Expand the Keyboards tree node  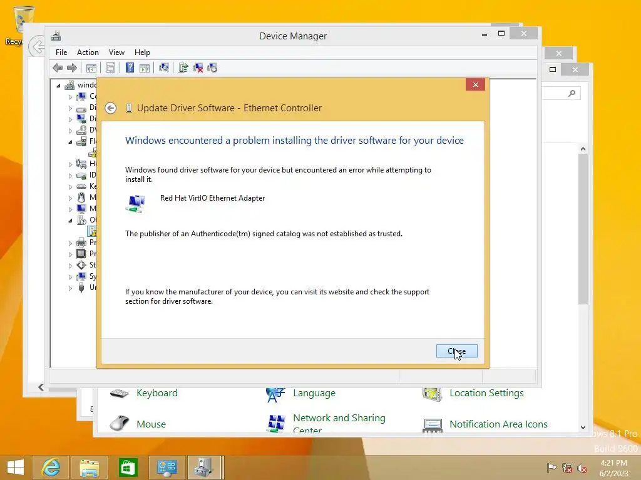pos(70,187)
